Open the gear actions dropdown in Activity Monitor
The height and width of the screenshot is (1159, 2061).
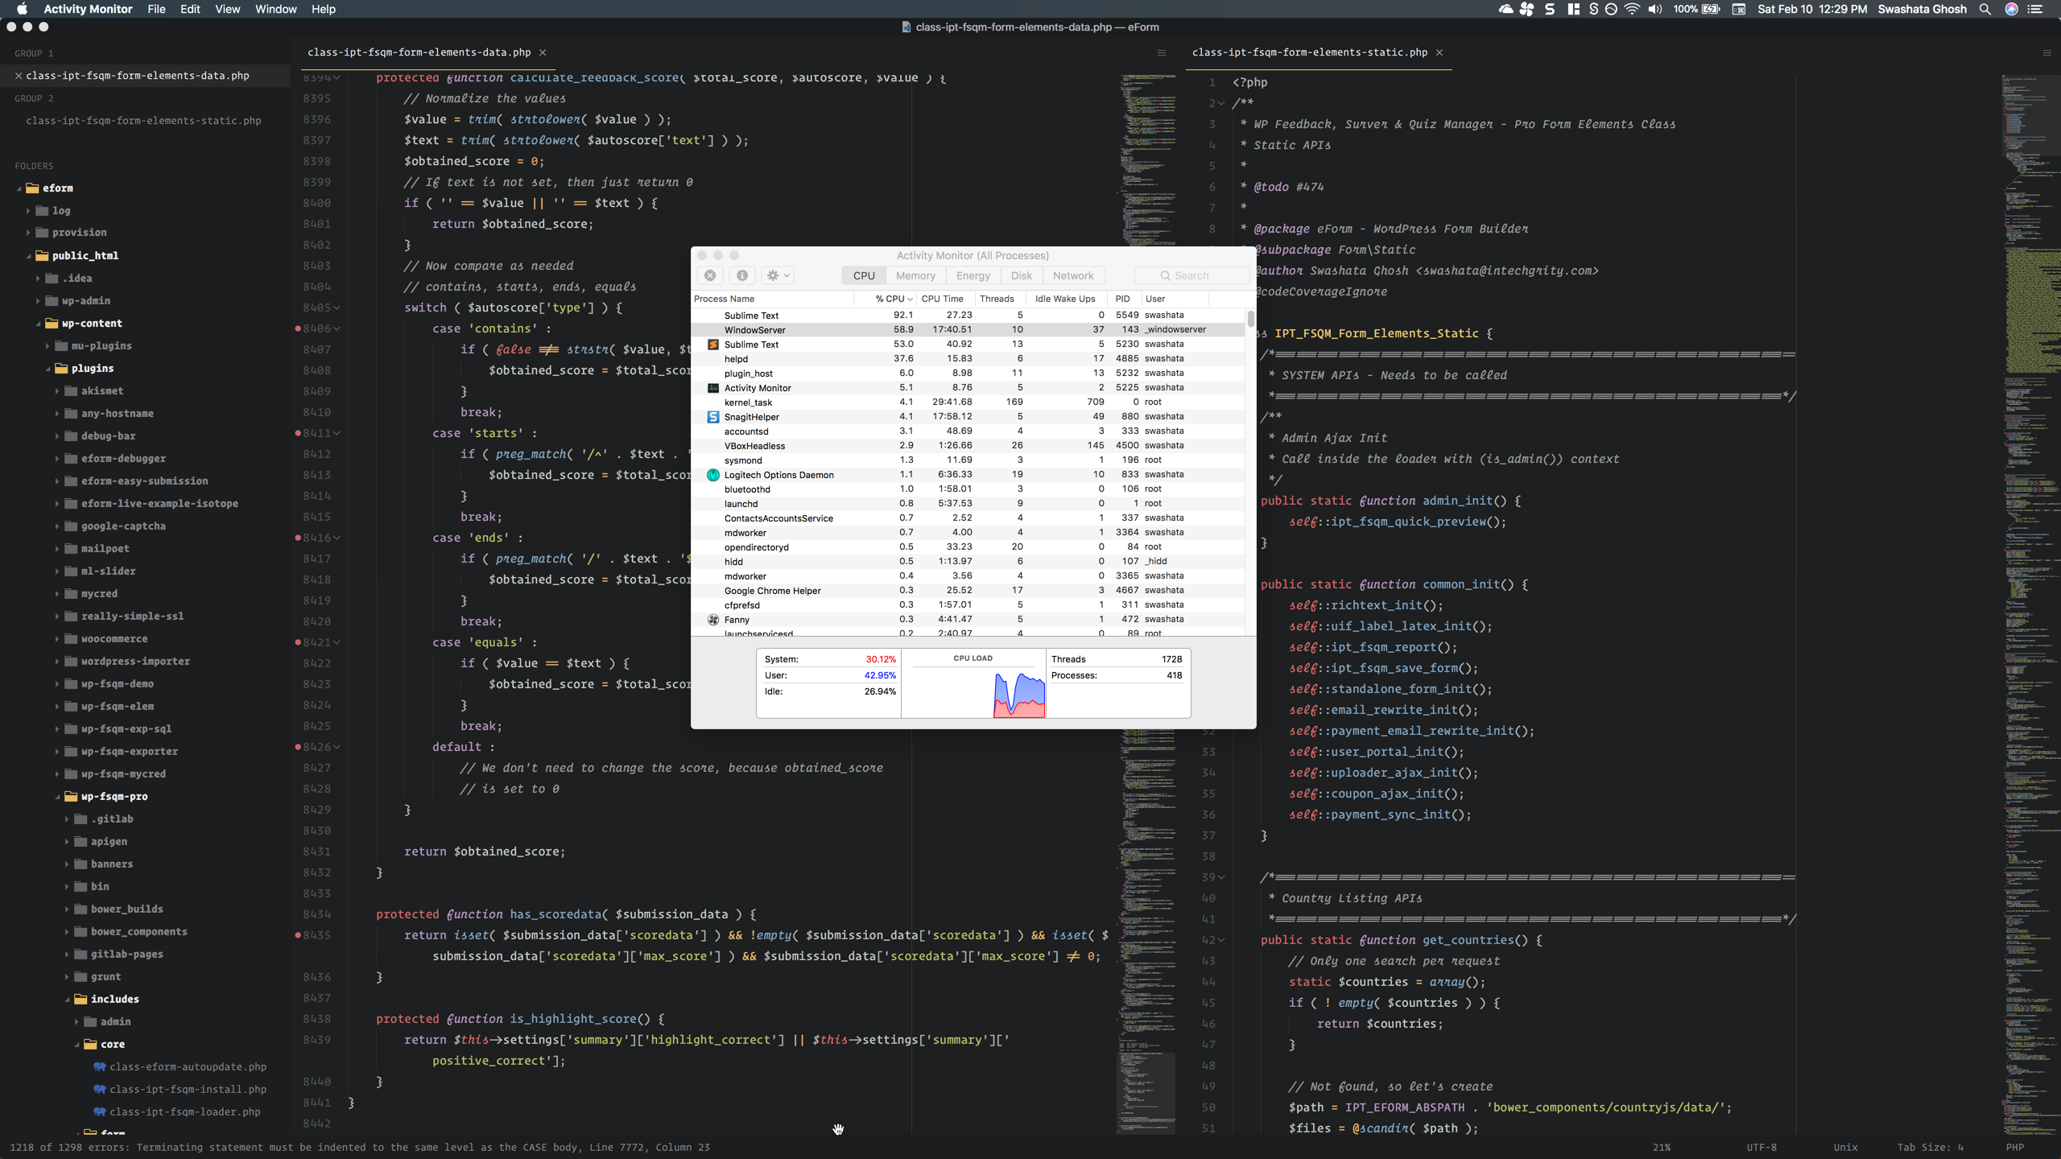(776, 274)
